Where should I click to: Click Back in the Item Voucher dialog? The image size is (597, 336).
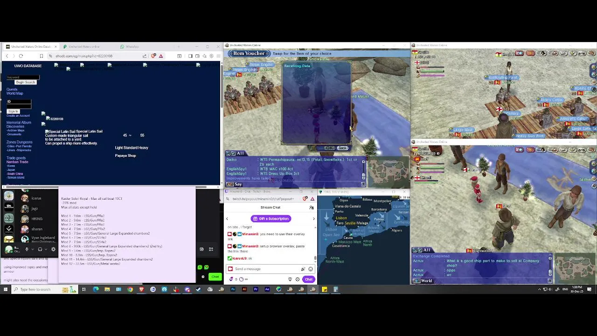(x=342, y=148)
